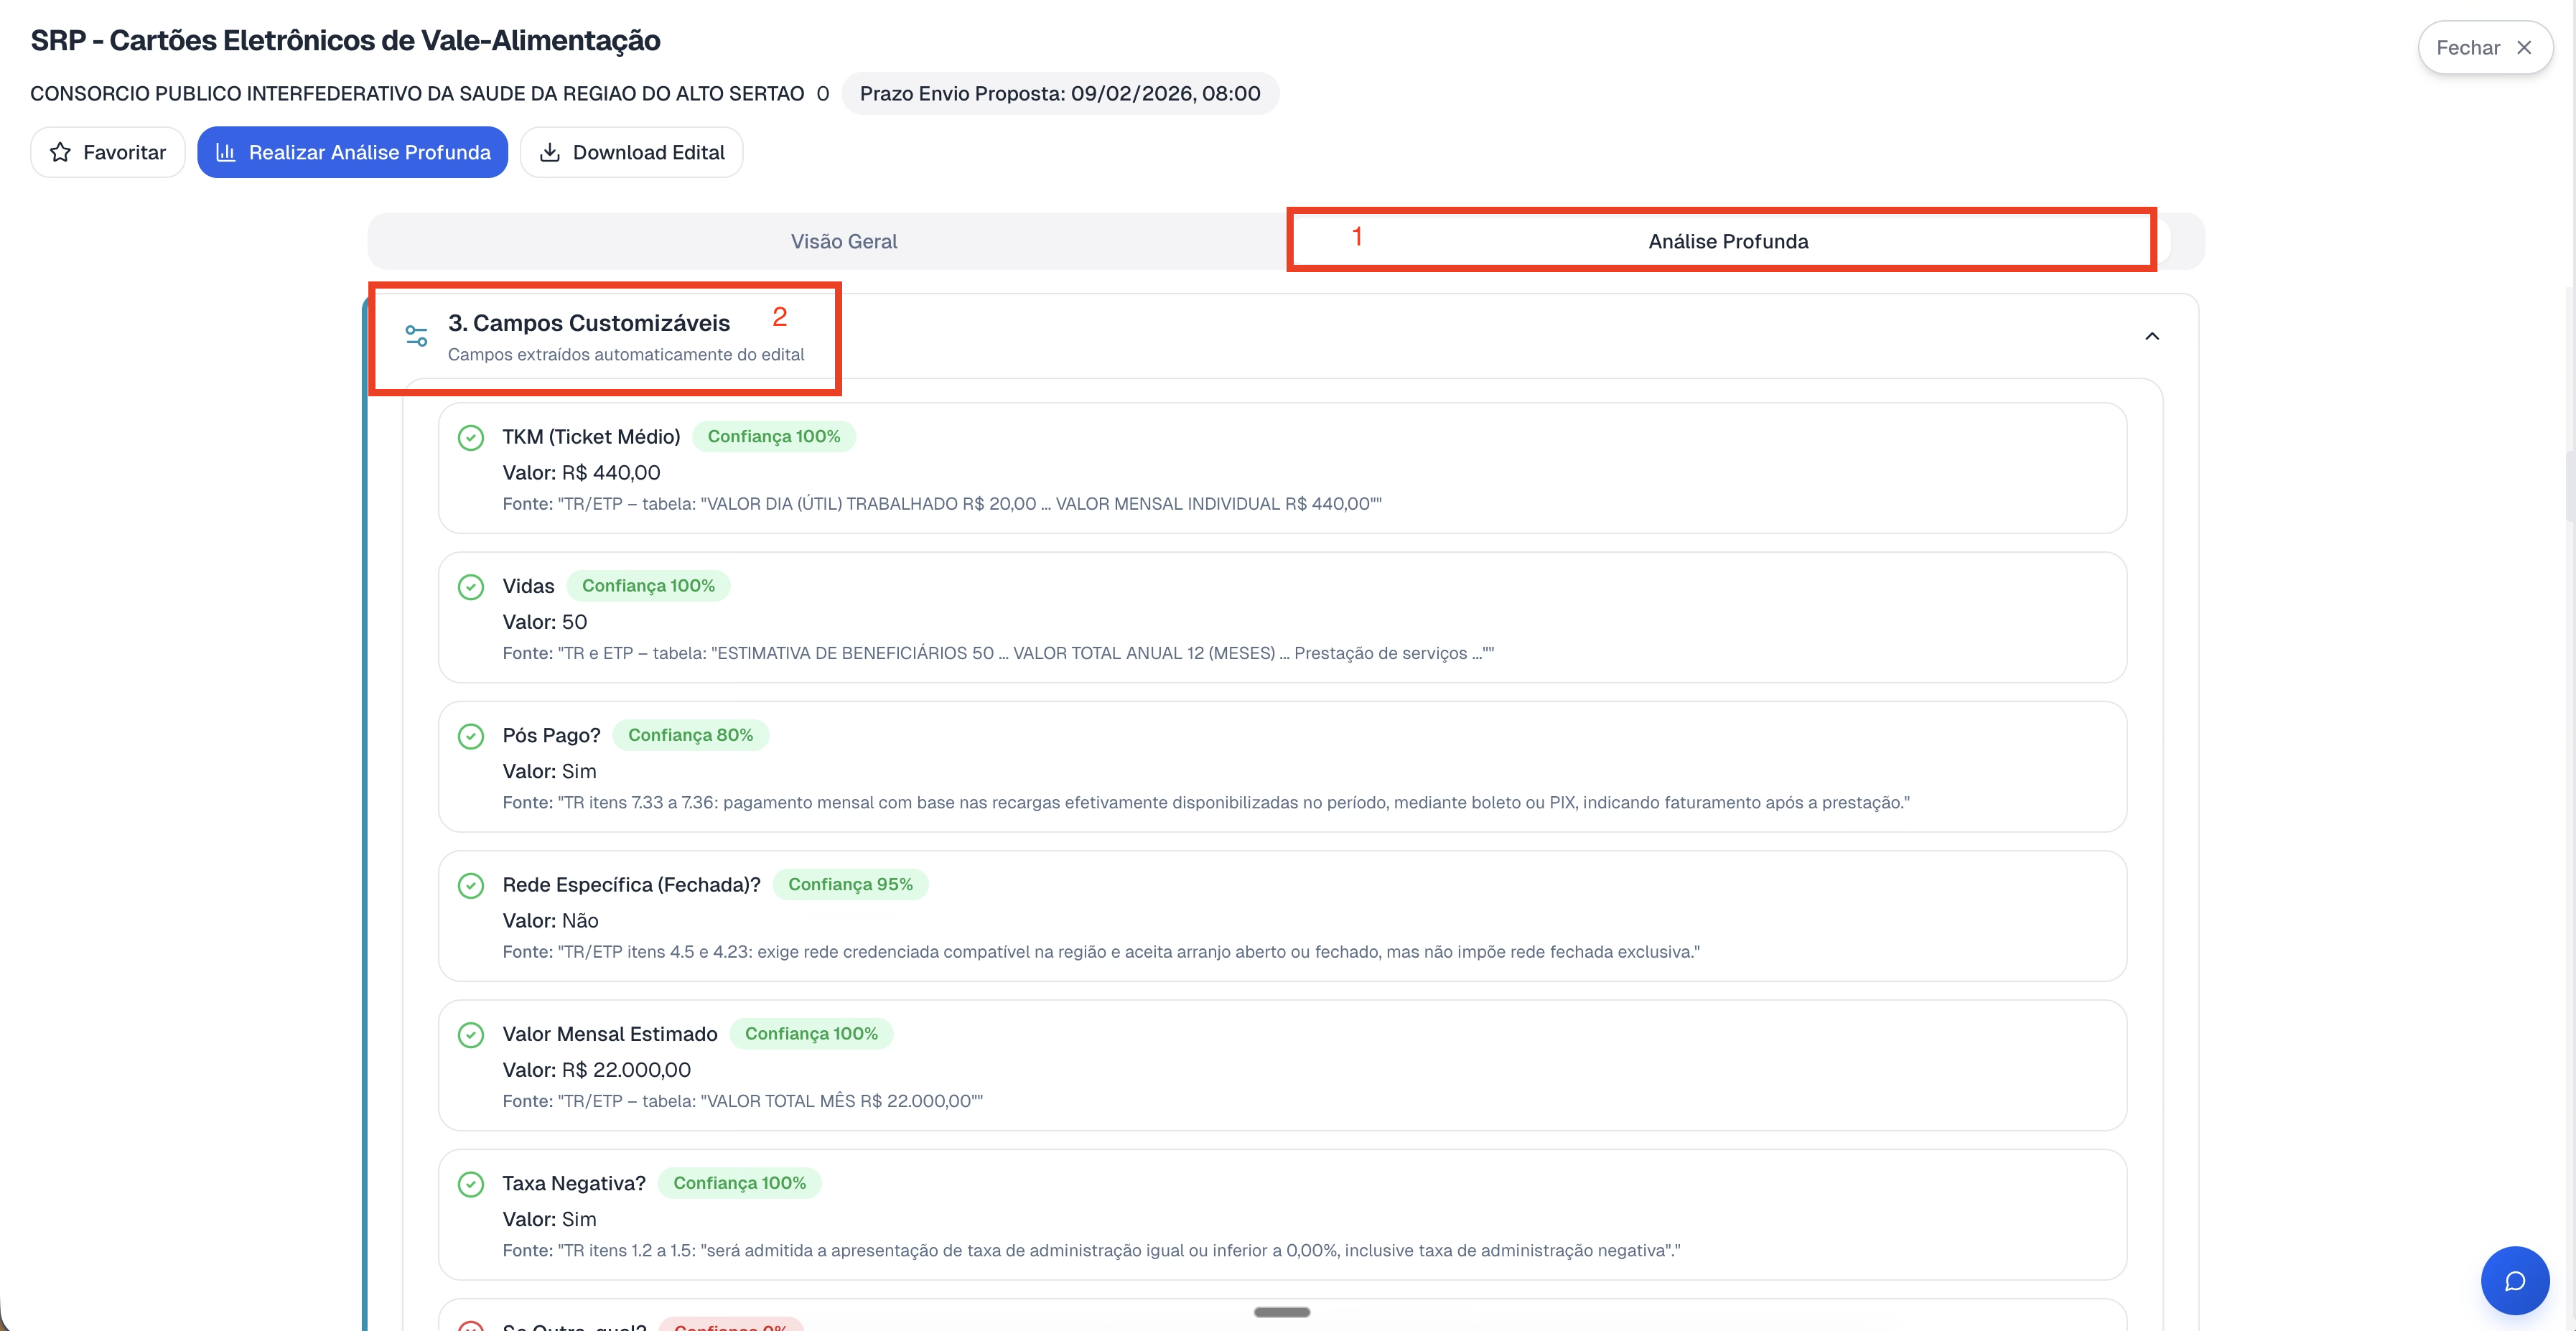Click the star icon on the Favoritar button
Screen dimensions: 2576x1331
[x=60, y=152]
